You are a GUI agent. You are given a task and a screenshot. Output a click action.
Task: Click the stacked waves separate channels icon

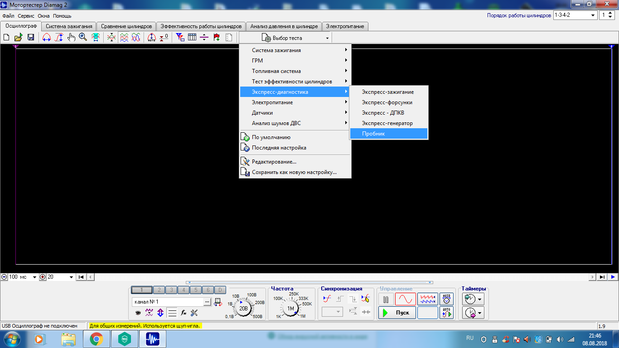click(124, 38)
